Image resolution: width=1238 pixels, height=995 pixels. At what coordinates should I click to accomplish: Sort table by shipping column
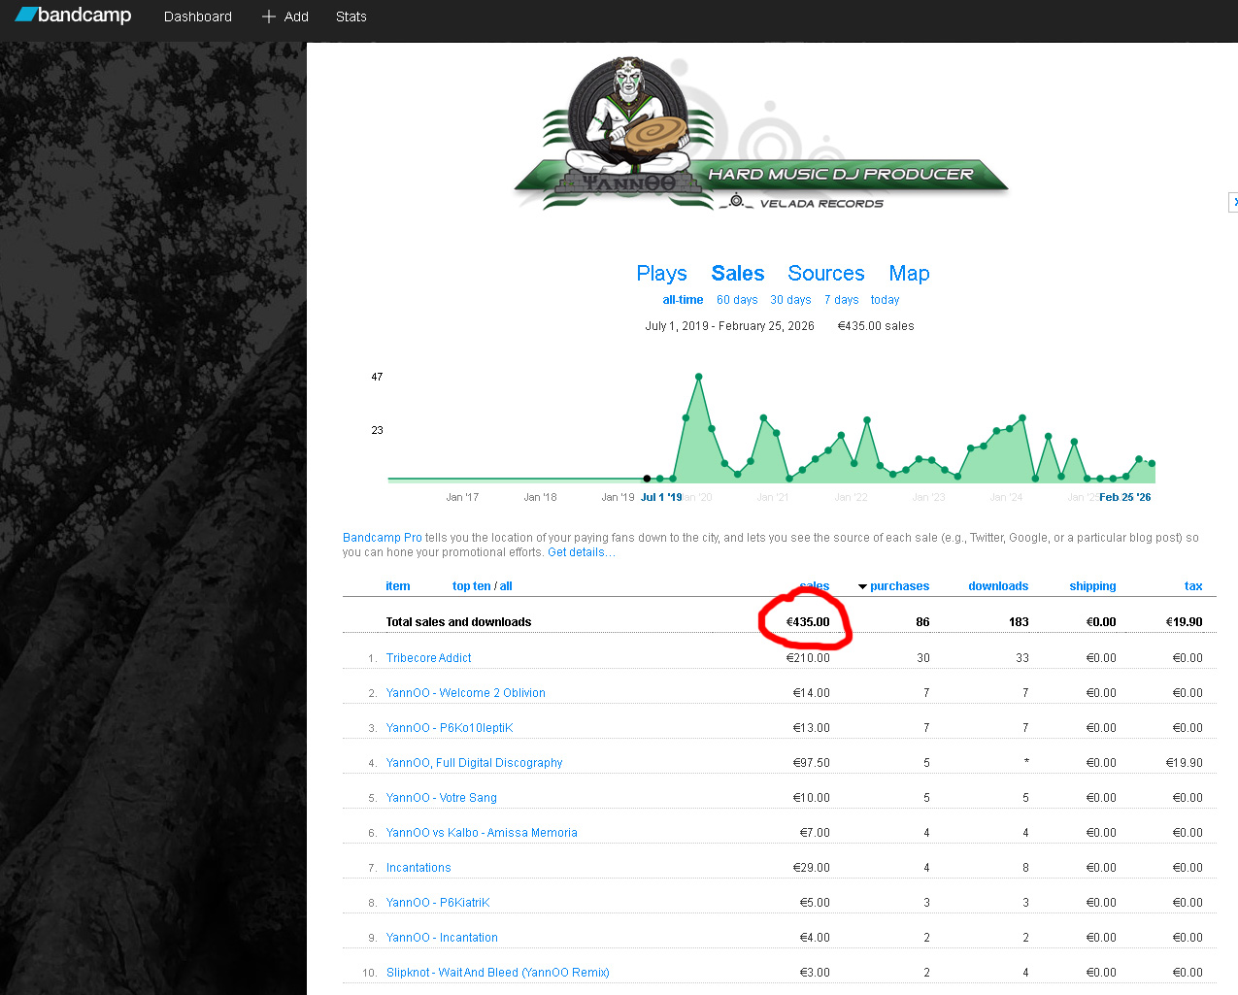pyautogui.click(x=1092, y=586)
